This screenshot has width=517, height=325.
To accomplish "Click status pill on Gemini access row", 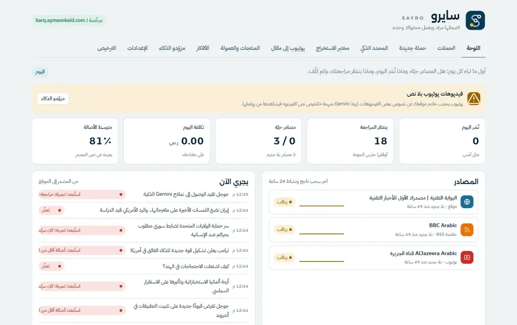I will tap(82, 194).
